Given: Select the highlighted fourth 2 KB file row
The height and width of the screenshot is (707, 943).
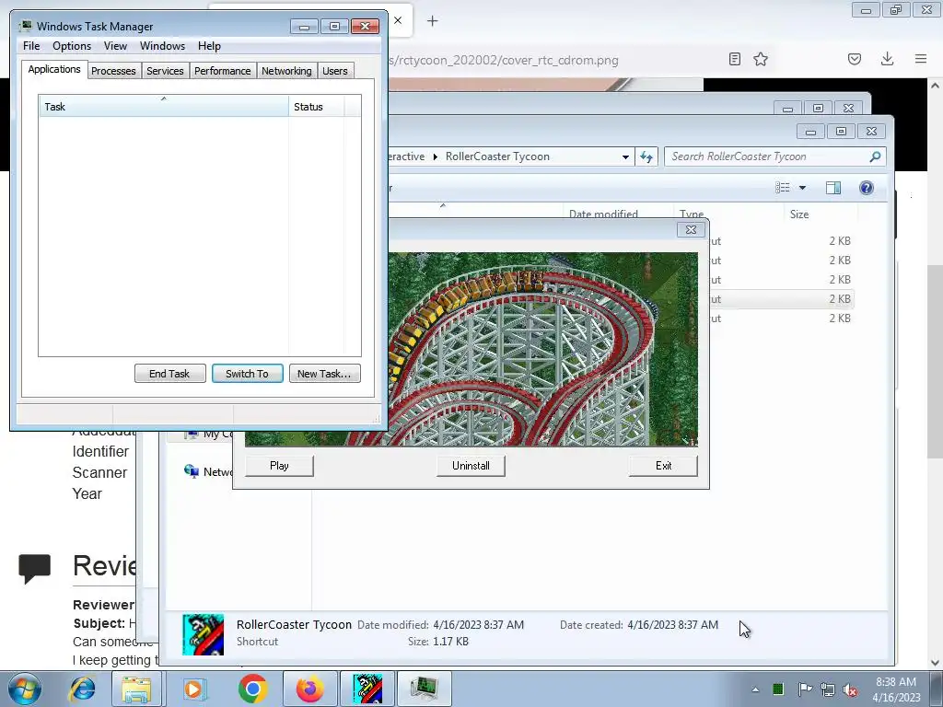Looking at the screenshot, I should pos(782,299).
